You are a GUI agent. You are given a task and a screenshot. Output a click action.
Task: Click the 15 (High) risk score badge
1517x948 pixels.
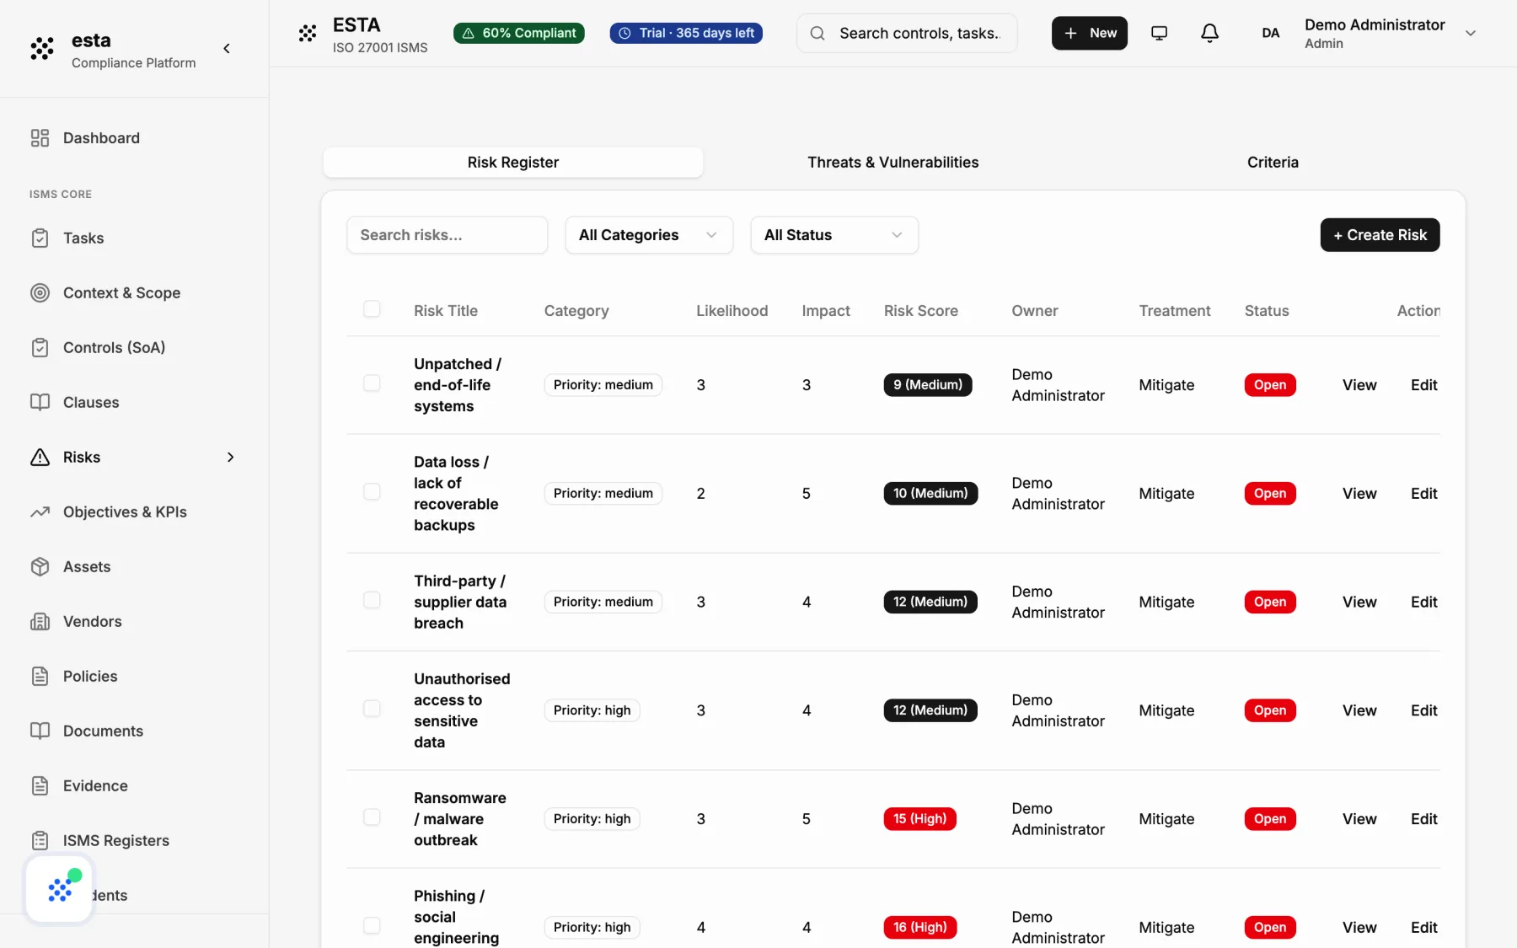919,819
